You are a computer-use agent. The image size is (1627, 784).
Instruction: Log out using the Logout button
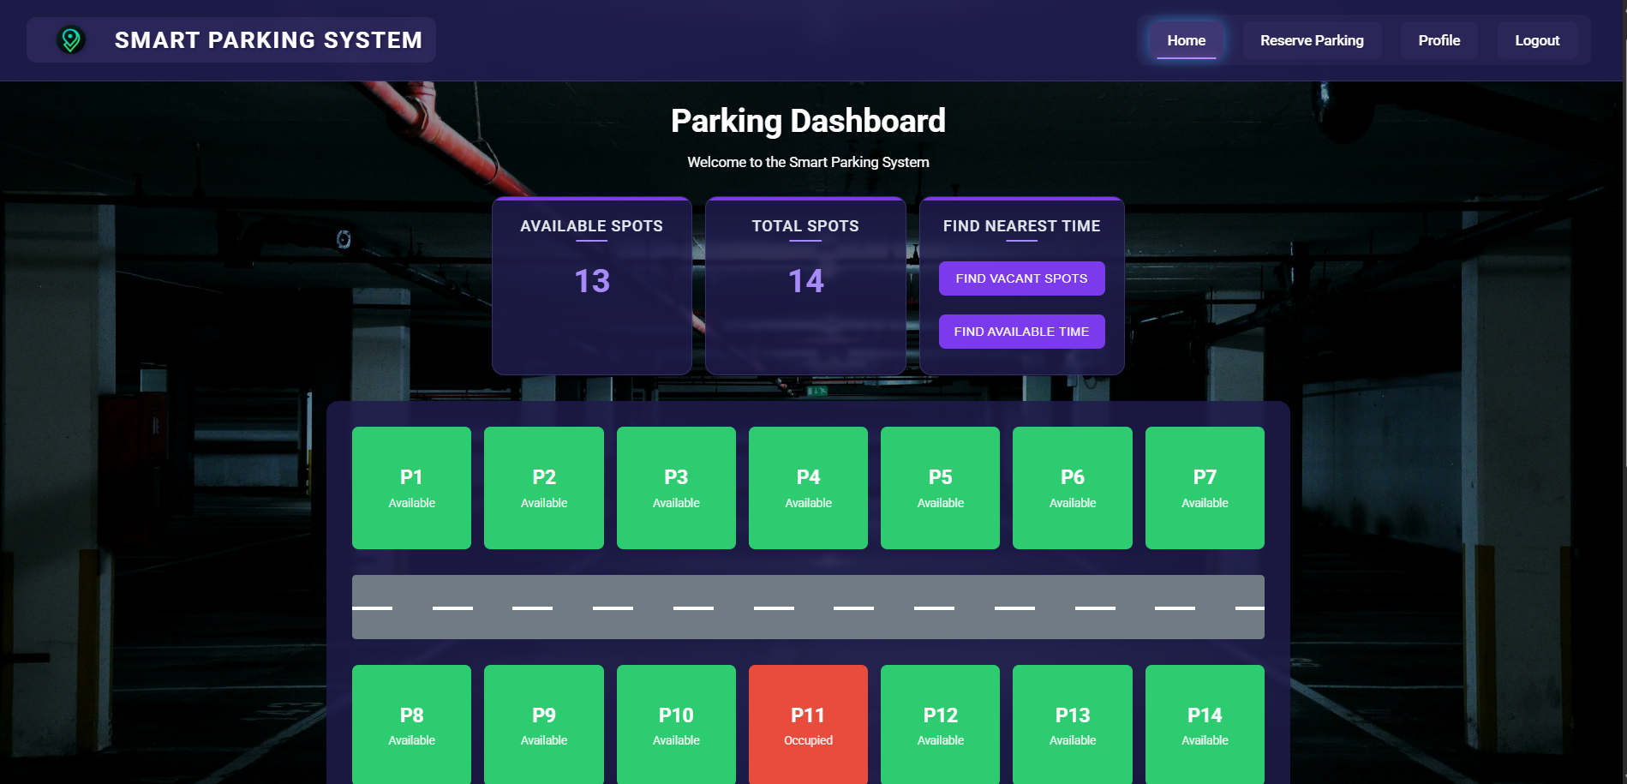coord(1536,40)
